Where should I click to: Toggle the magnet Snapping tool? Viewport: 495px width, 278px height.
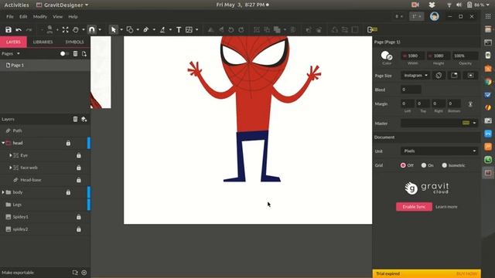point(91,29)
